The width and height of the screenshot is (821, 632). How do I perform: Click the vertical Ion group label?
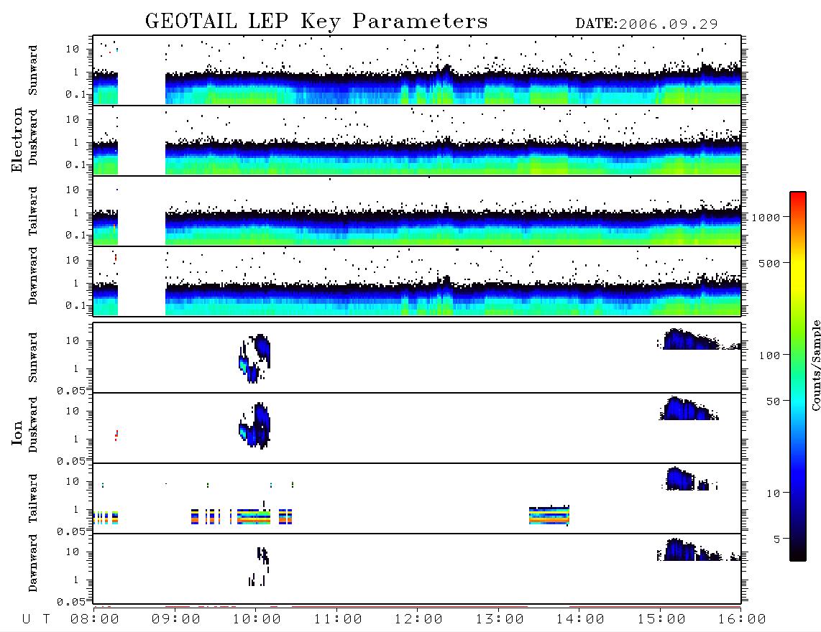pos(17,433)
